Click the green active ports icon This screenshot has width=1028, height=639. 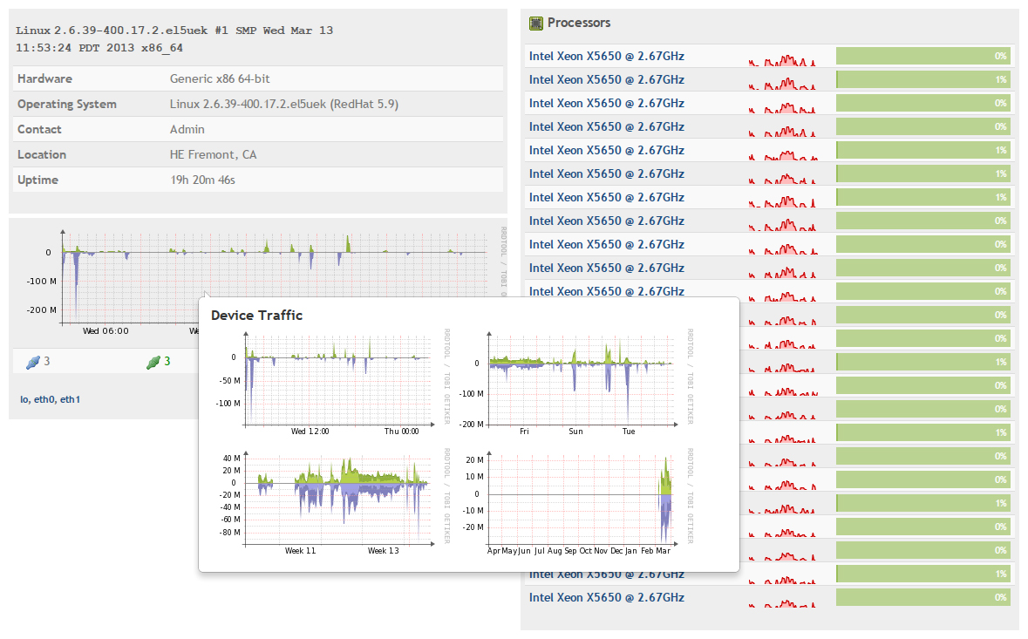tap(153, 362)
